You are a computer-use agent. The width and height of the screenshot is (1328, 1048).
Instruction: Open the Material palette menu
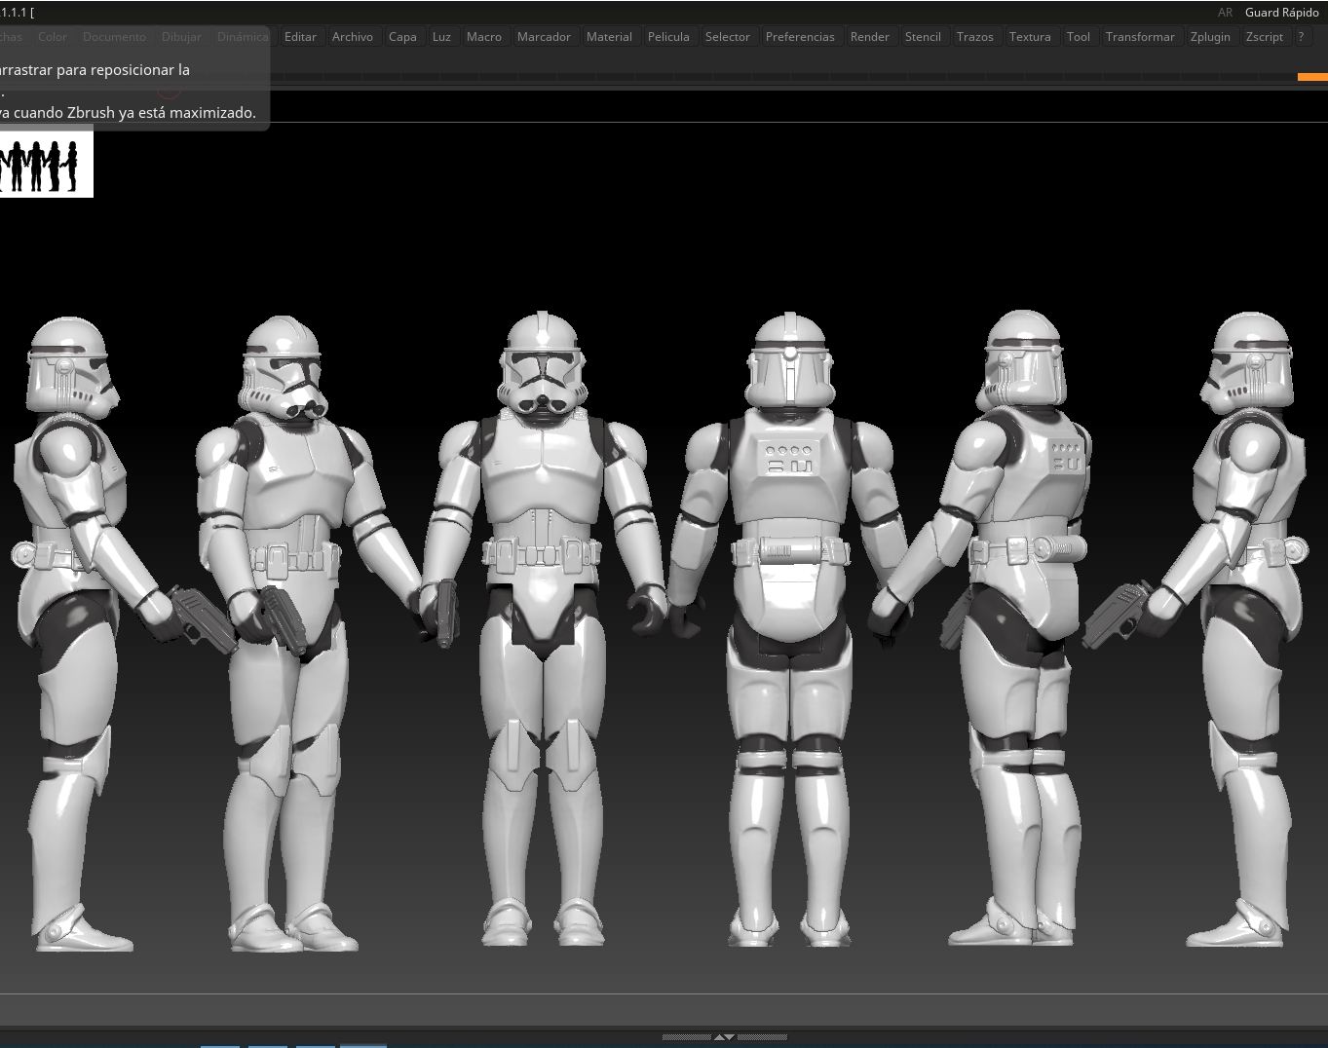pos(609,37)
